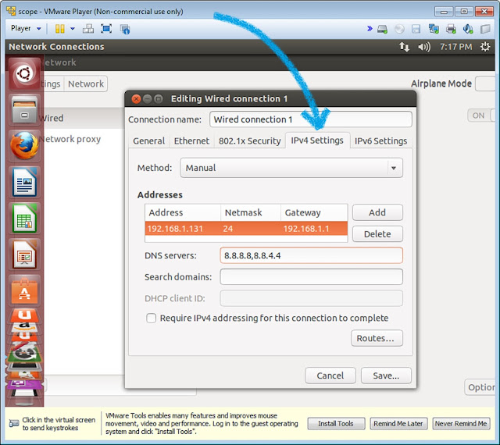Click Add to create an address
Screen dimensions: 500x445
[x=377, y=212]
